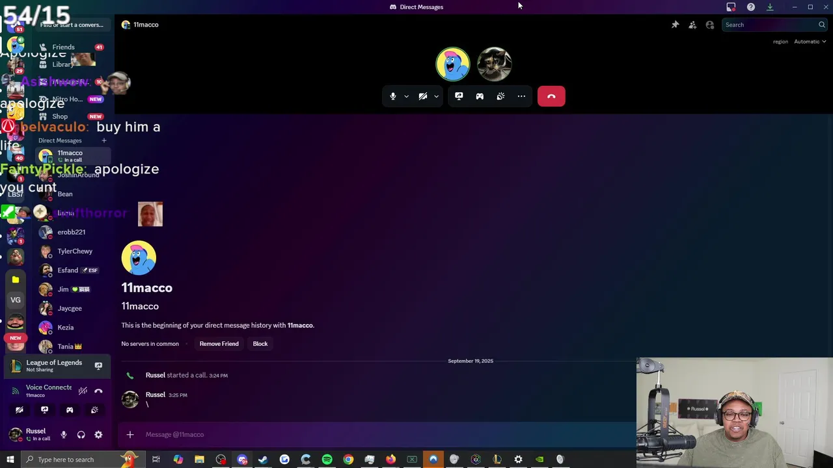Click Windows taskbar search box

click(x=83, y=460)
